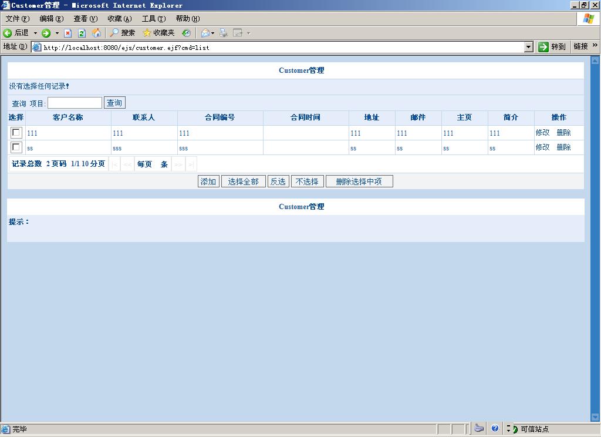Open the Back button history dropdown arrow
The height and width of the screenshot is (437, 601).
pyautogui.click(x=35, y=33)
